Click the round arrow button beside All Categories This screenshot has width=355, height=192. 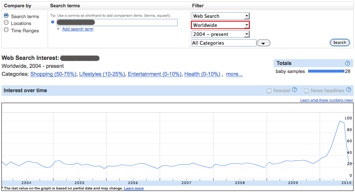263,43
